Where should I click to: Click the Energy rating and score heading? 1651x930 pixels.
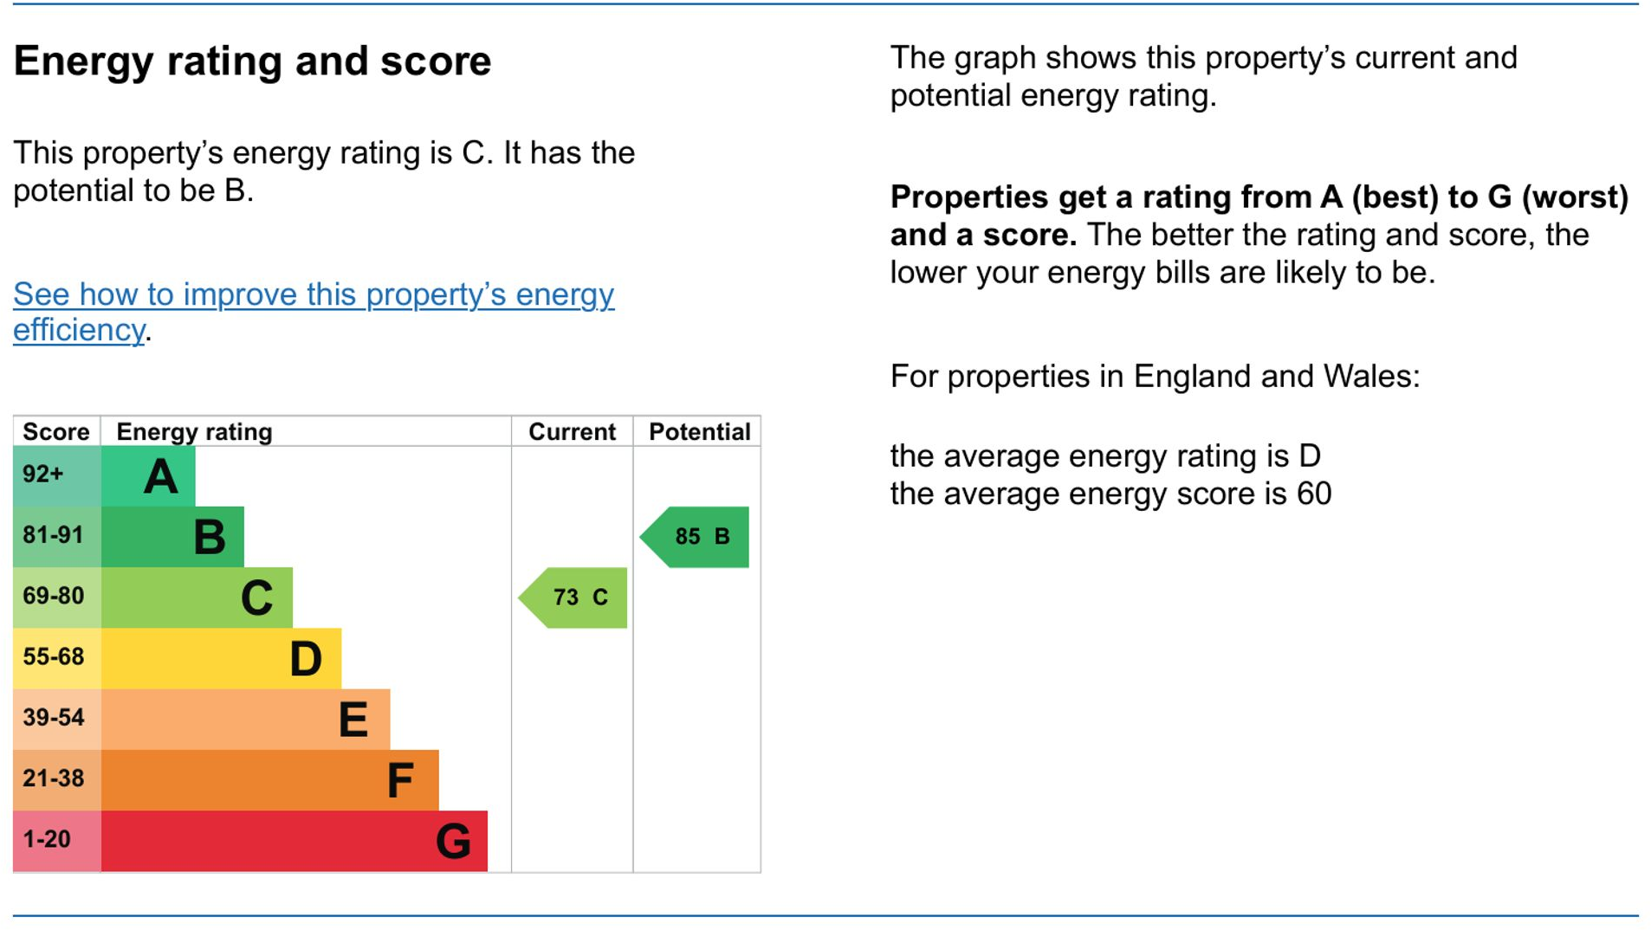coord(252,61)
